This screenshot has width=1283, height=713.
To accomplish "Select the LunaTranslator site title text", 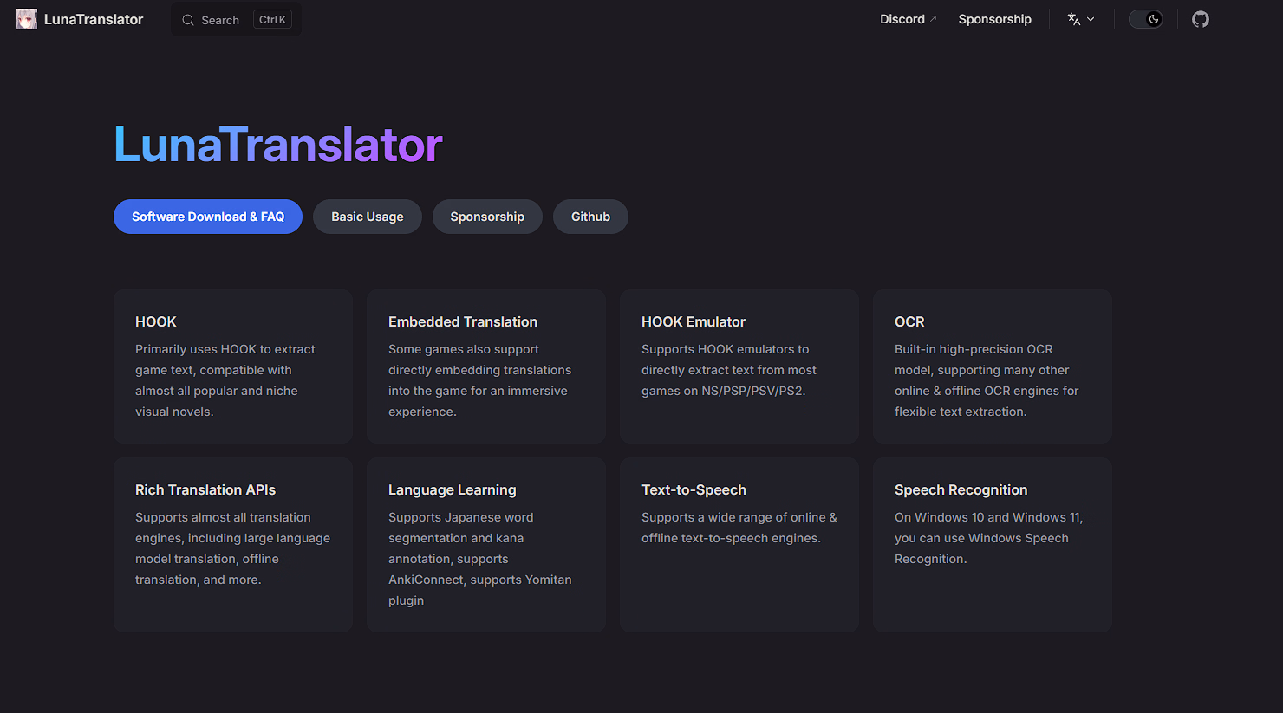I will (94, 19).
